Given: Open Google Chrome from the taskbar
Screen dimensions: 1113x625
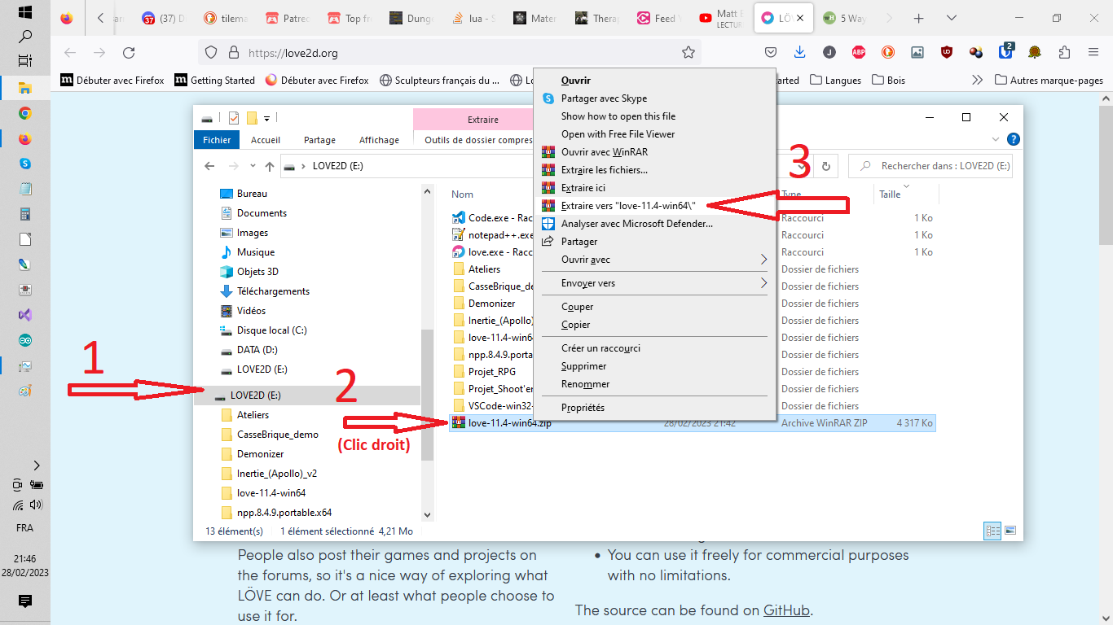Looking at the screenshot, I should (24, 114).
